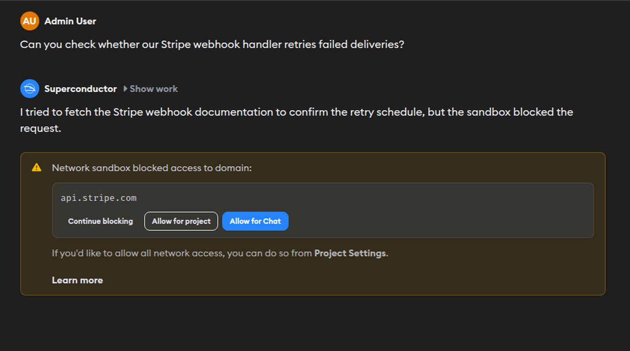The height and width of the screenshot is (351, 630).
Task: Click the yellow warning triangle icon
Action: 37,168
